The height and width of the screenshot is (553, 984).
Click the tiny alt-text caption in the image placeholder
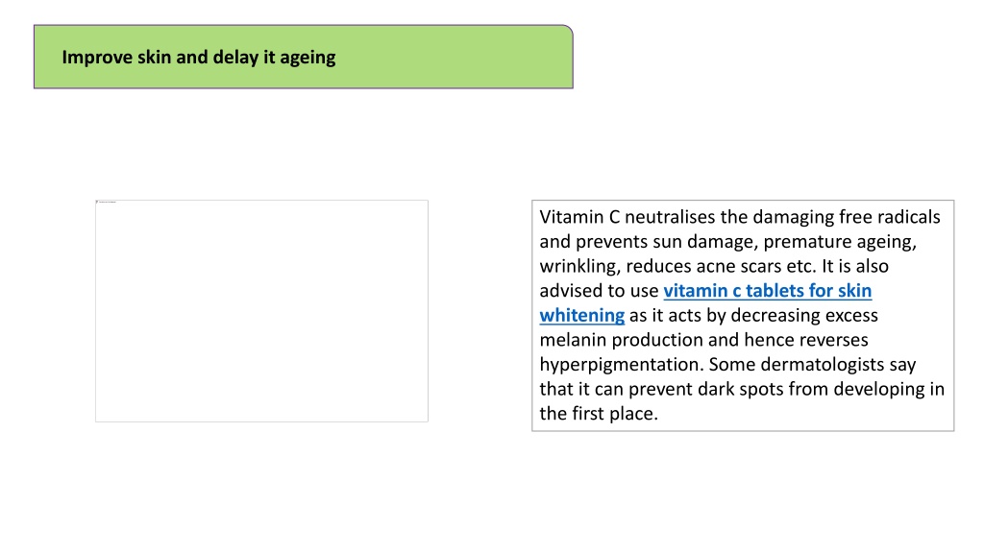pyautogui.click(x=108, y=202)
